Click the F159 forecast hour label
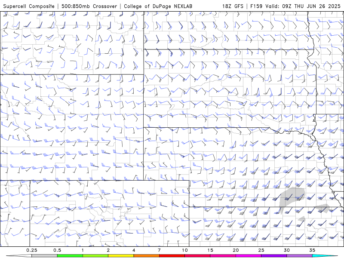 (256, 6)
